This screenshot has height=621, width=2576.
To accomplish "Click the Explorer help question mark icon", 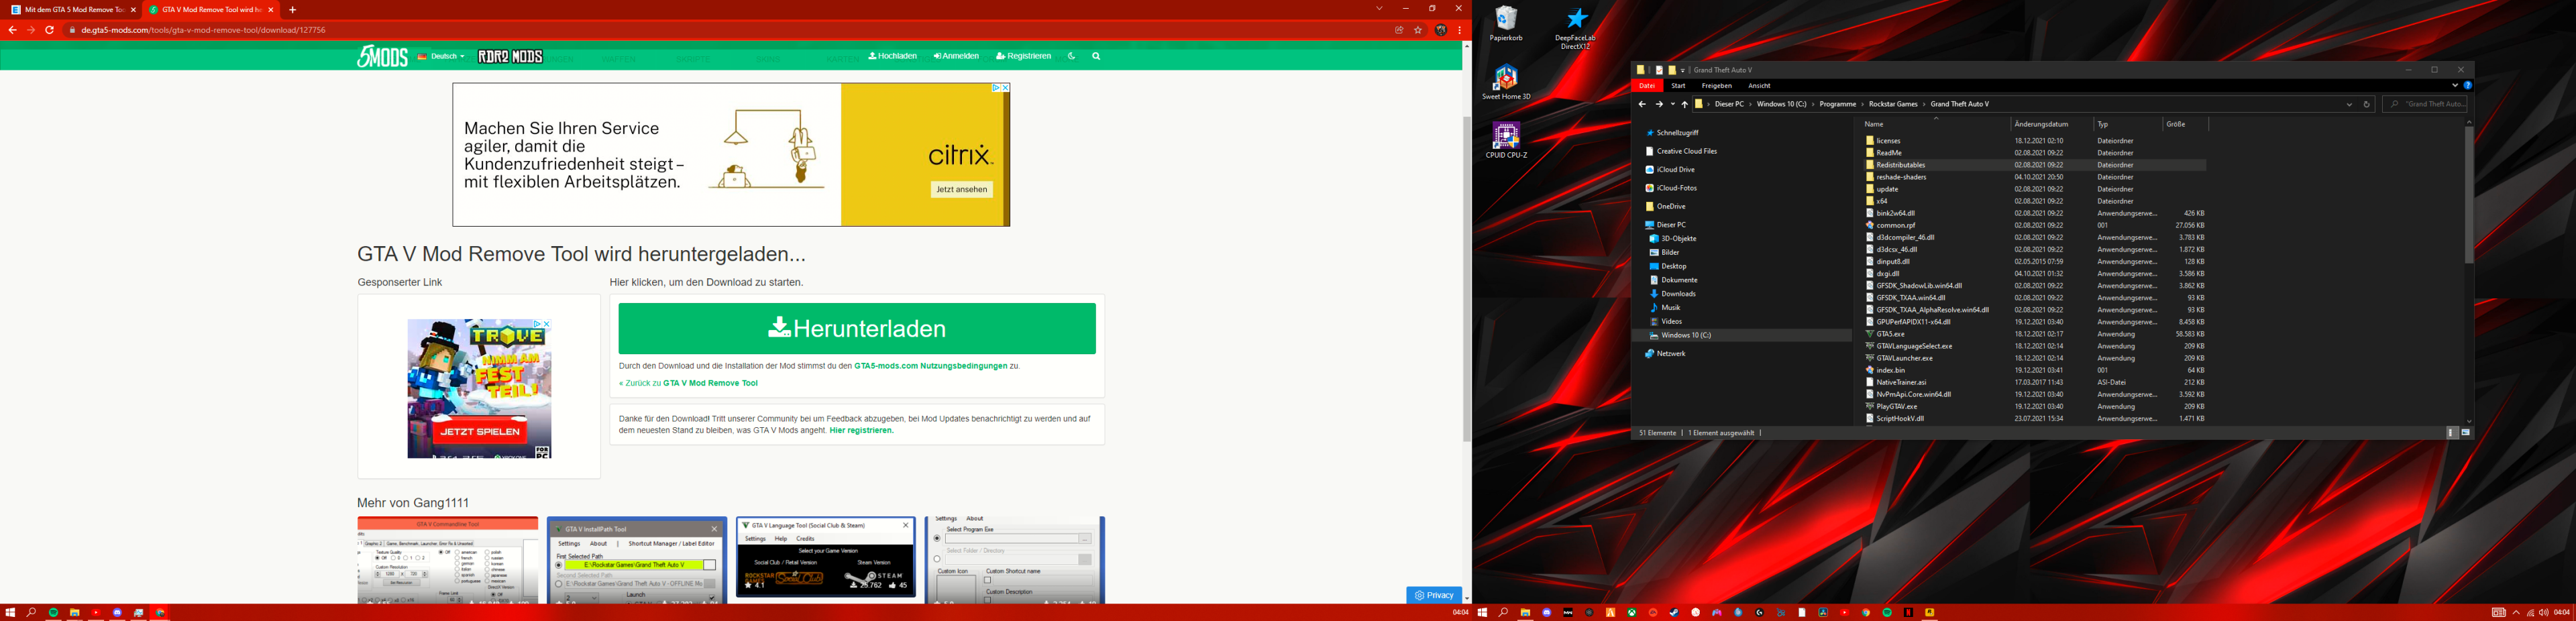I will click(x=2467, y=86).
